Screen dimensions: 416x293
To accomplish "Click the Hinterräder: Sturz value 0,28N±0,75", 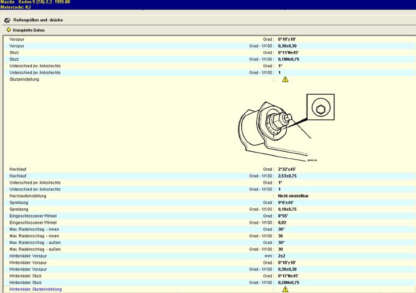I will tap(288, 283).
